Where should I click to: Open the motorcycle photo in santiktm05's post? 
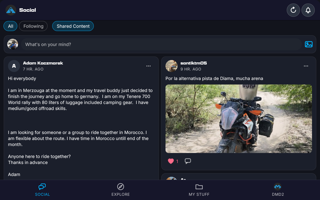pos(239,119)
